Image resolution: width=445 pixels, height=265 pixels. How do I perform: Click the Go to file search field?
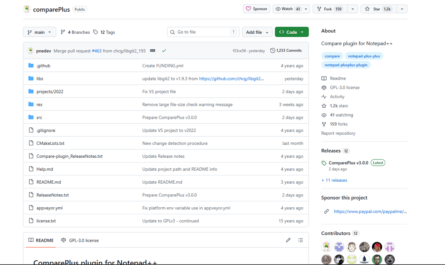pos(203,32)
